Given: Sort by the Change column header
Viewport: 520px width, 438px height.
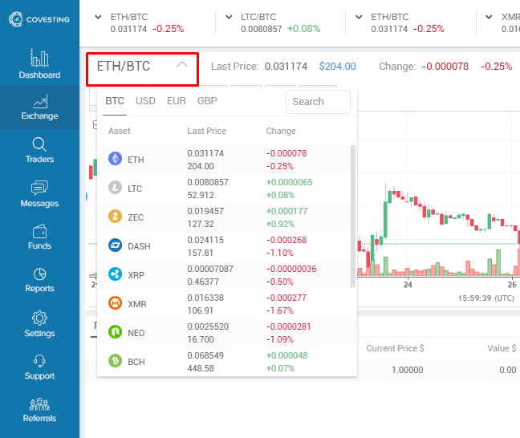Looking at the screenshot, I should (281, 131).
